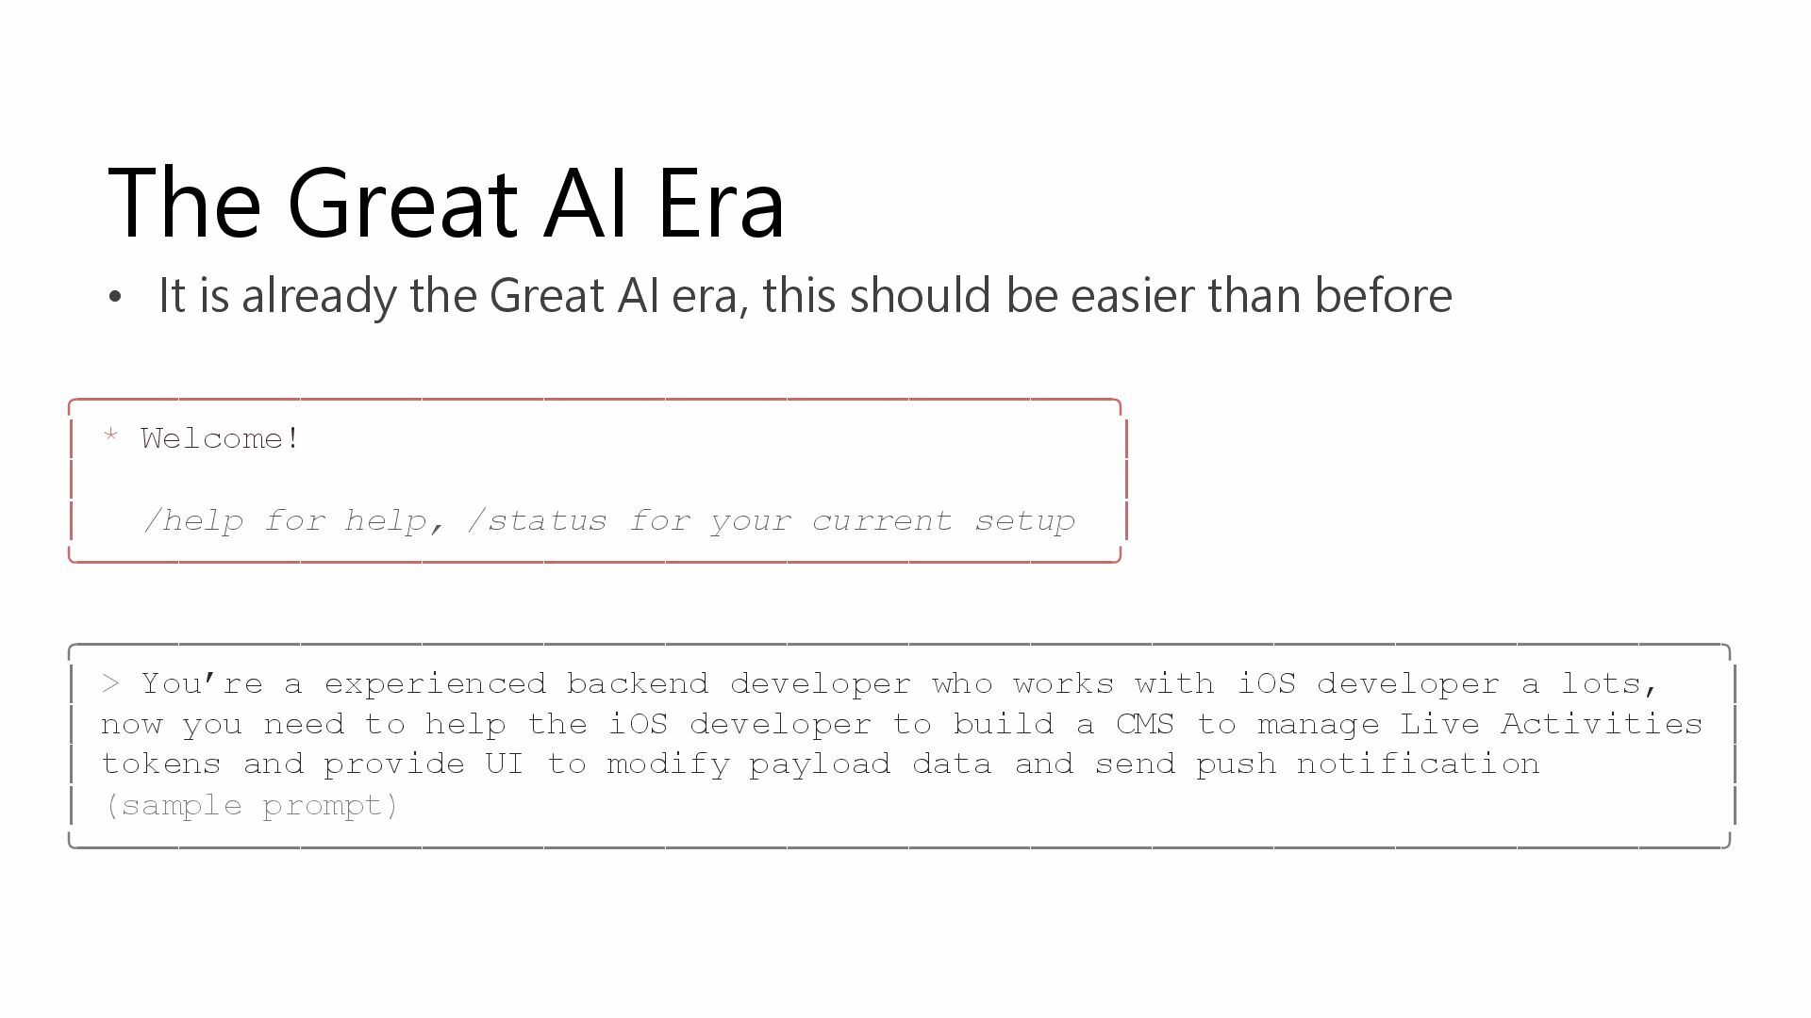1811x1018 pixels.
Task: Click the red-bordered welcome box
Action: coord(595,481)
